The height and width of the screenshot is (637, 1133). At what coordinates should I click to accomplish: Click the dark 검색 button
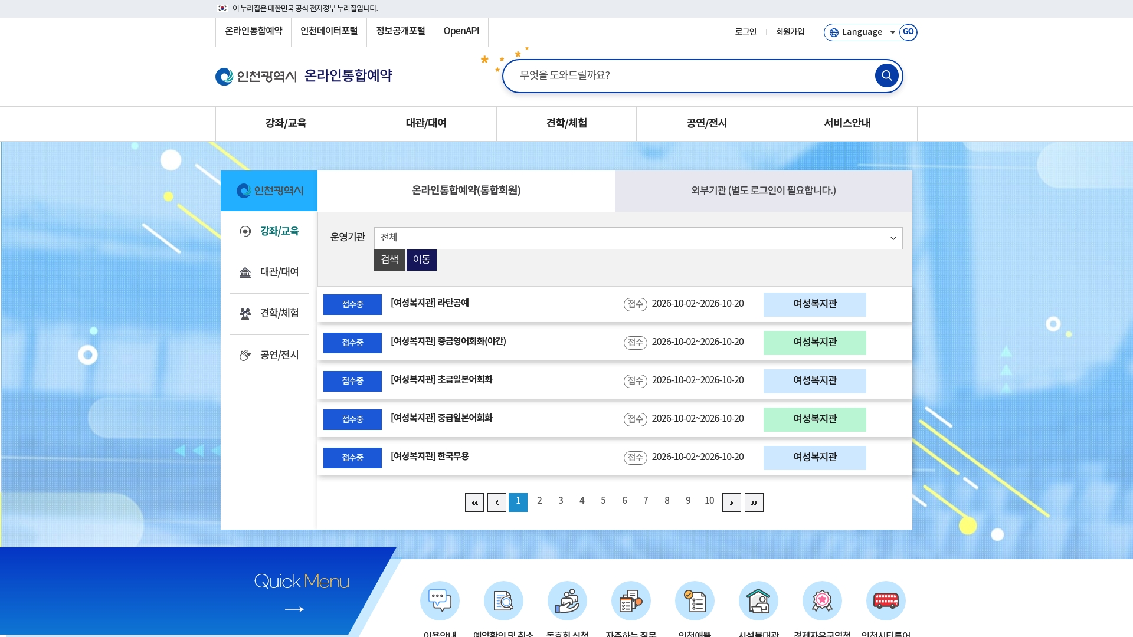click(x=389, y=260)
